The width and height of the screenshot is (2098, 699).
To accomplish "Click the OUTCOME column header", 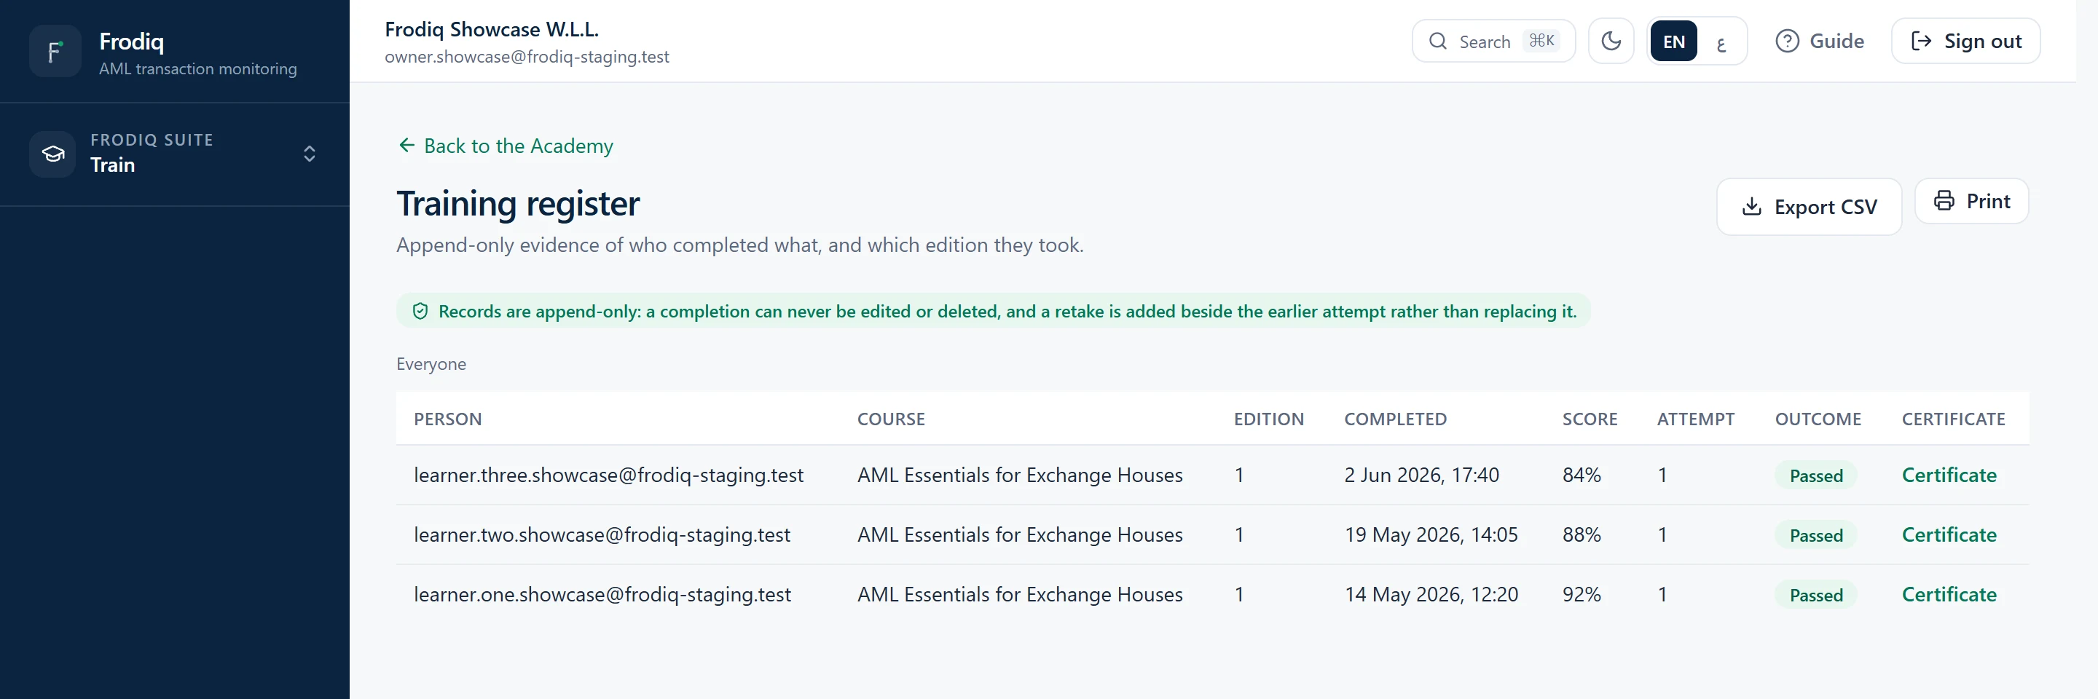I will point(1818,418).
